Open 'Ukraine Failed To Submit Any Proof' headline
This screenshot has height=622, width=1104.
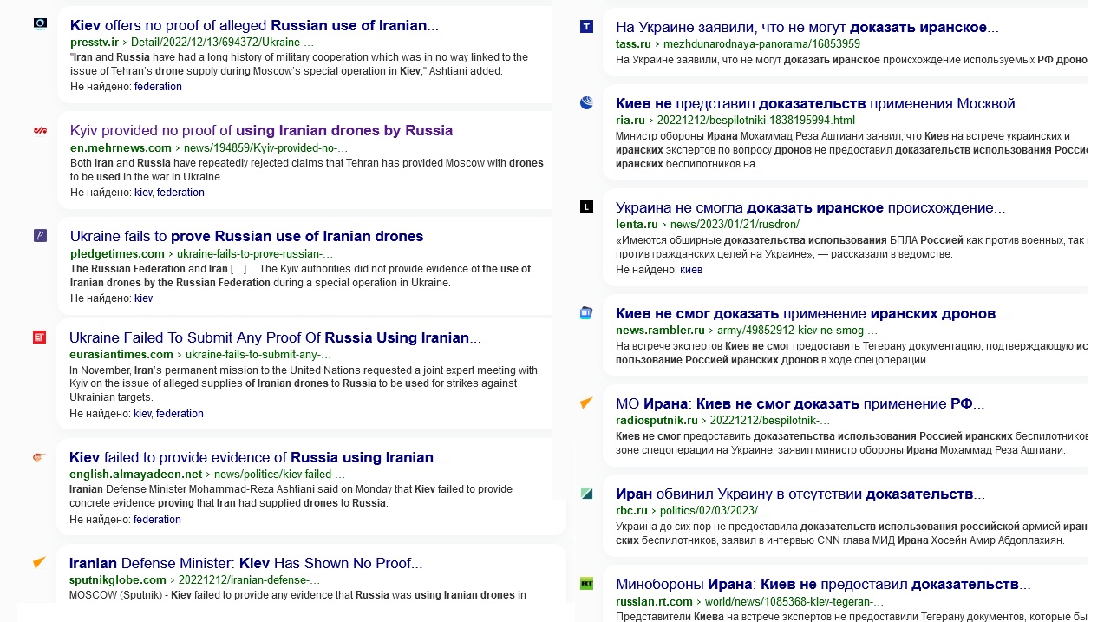[x=275, y=337]
